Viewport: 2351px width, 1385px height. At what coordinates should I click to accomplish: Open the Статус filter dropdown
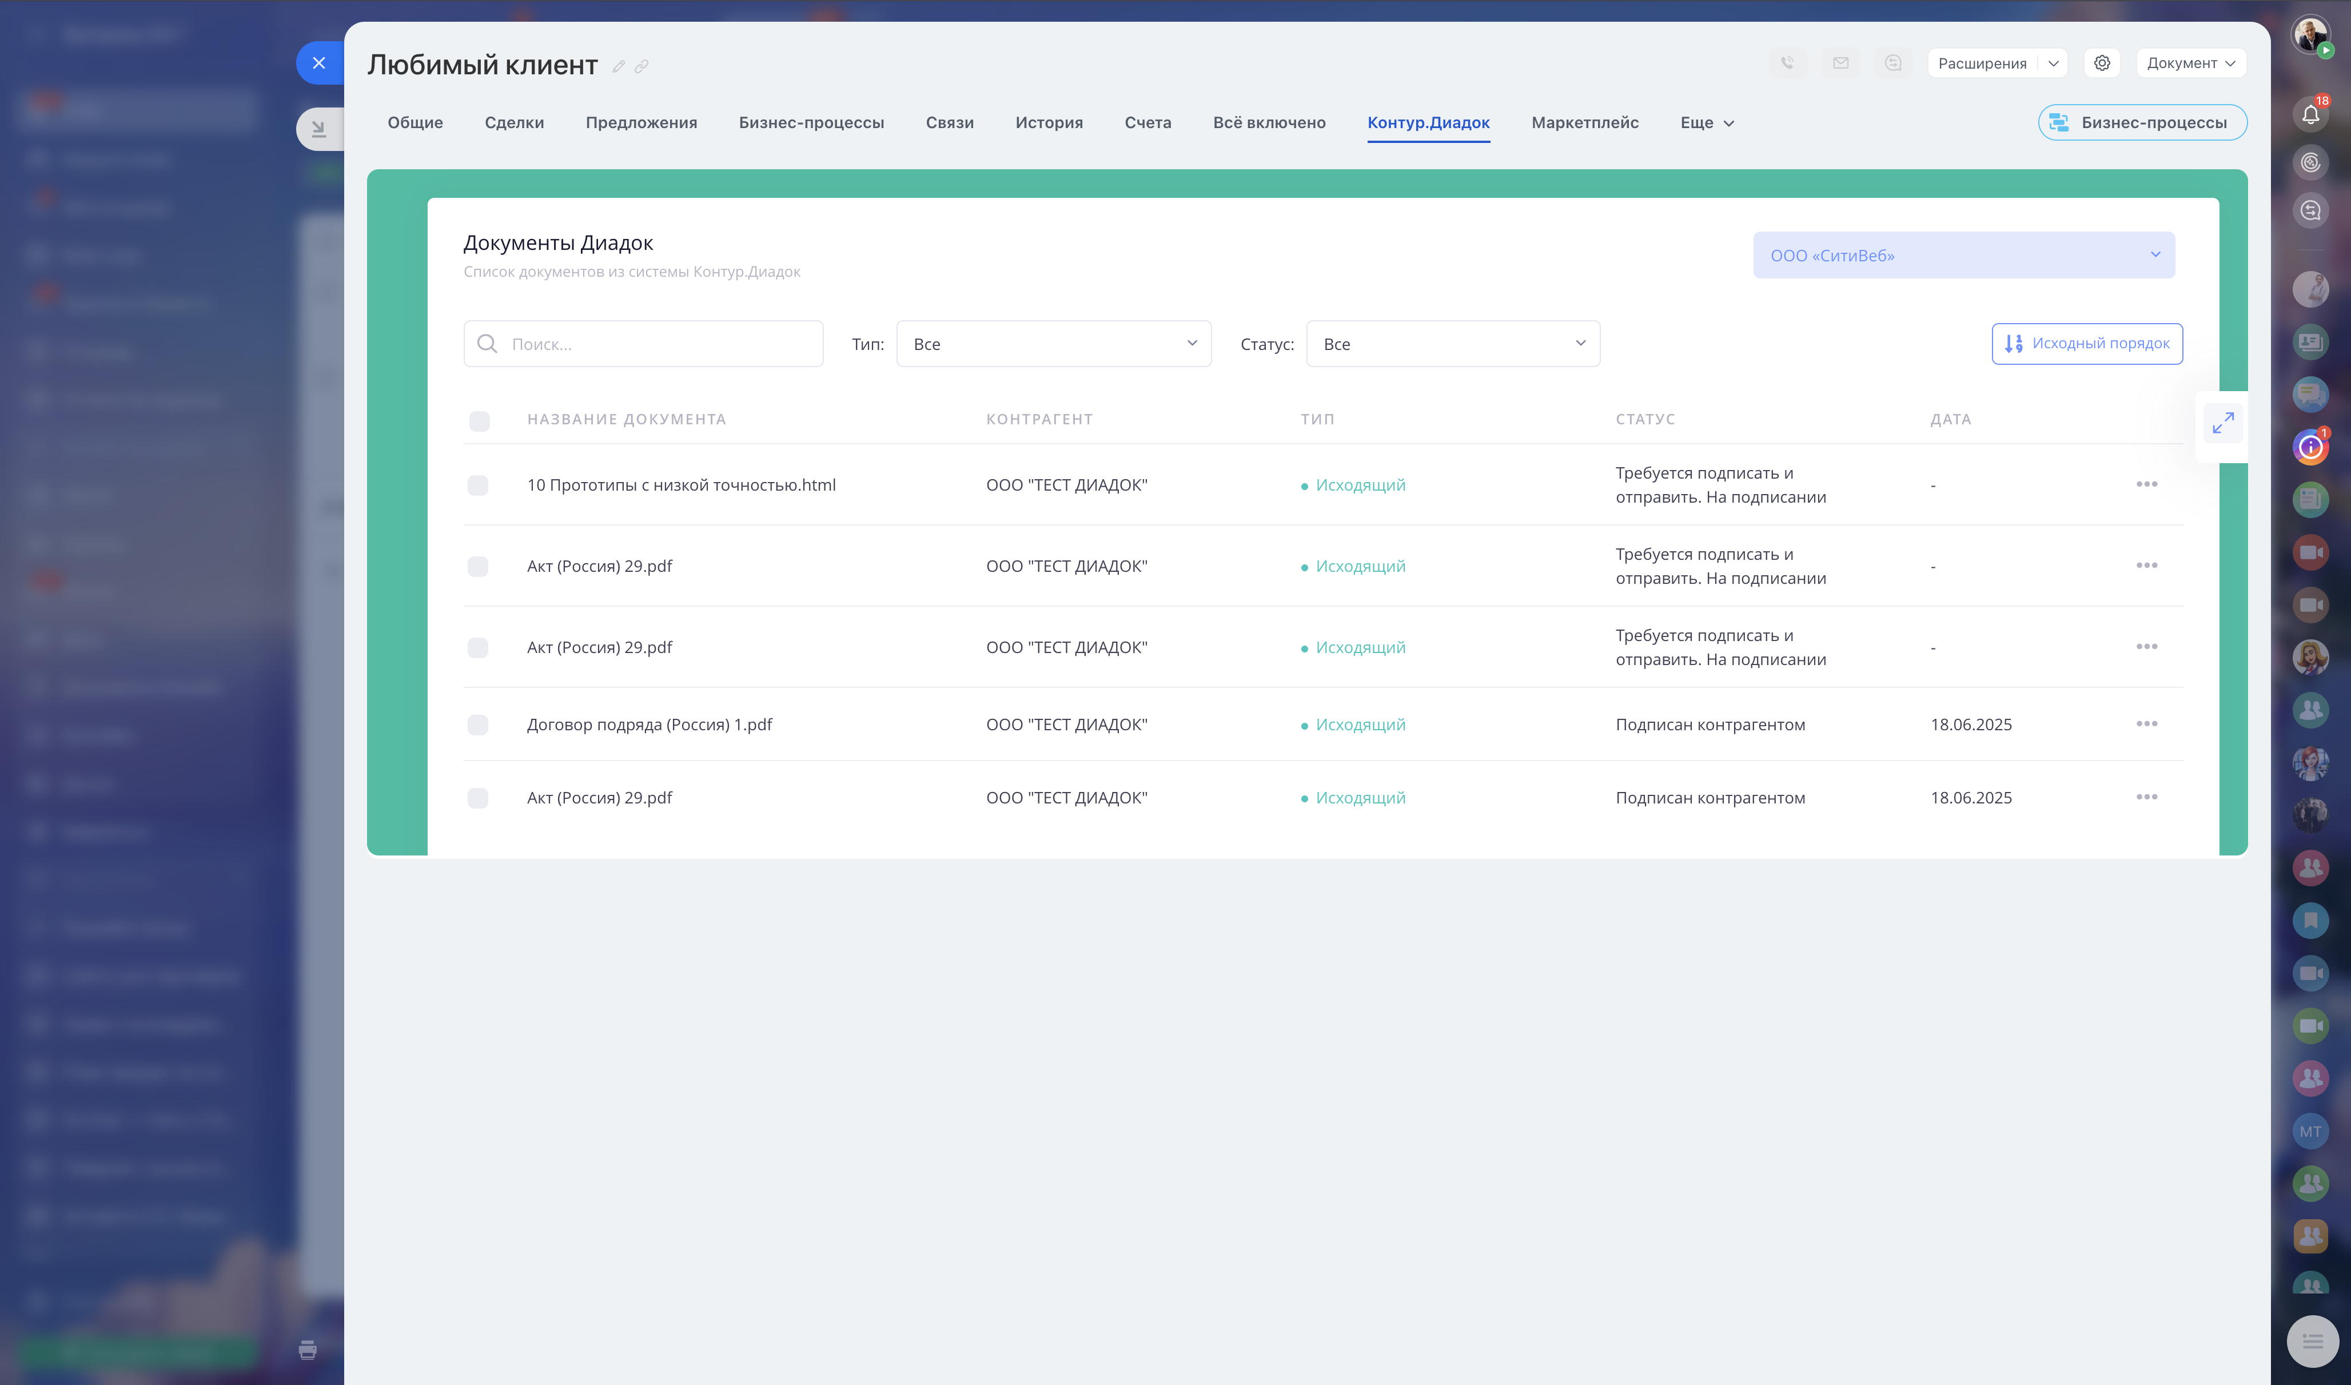(1452, 344)
